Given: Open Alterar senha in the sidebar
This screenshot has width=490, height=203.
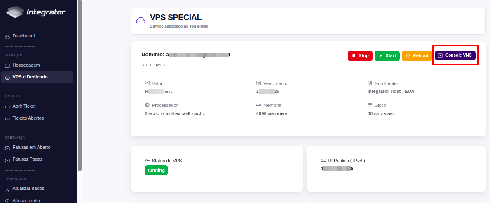Looking at the screenshot, I should [26, 201].
